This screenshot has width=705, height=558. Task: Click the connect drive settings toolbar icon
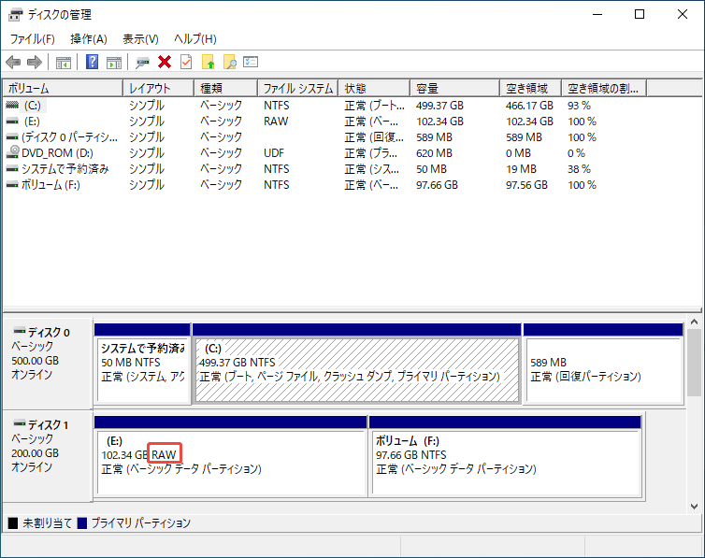click(x=142, y=63)
